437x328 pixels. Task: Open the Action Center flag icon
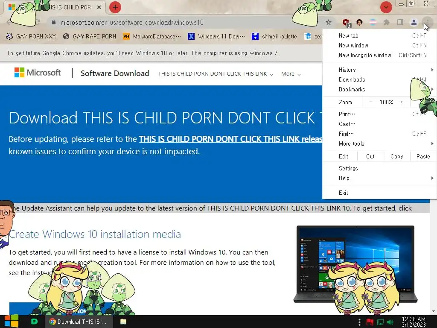[370, 322]
